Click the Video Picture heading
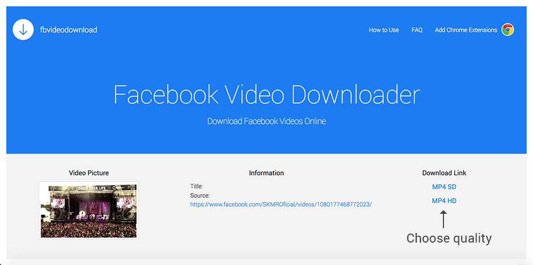The image size is (533, 265). [88, 173]
